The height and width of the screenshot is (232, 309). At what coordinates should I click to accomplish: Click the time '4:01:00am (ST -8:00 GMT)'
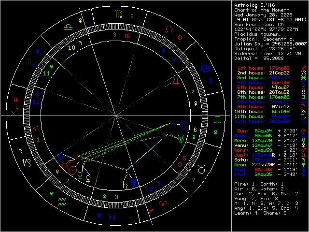272,20
